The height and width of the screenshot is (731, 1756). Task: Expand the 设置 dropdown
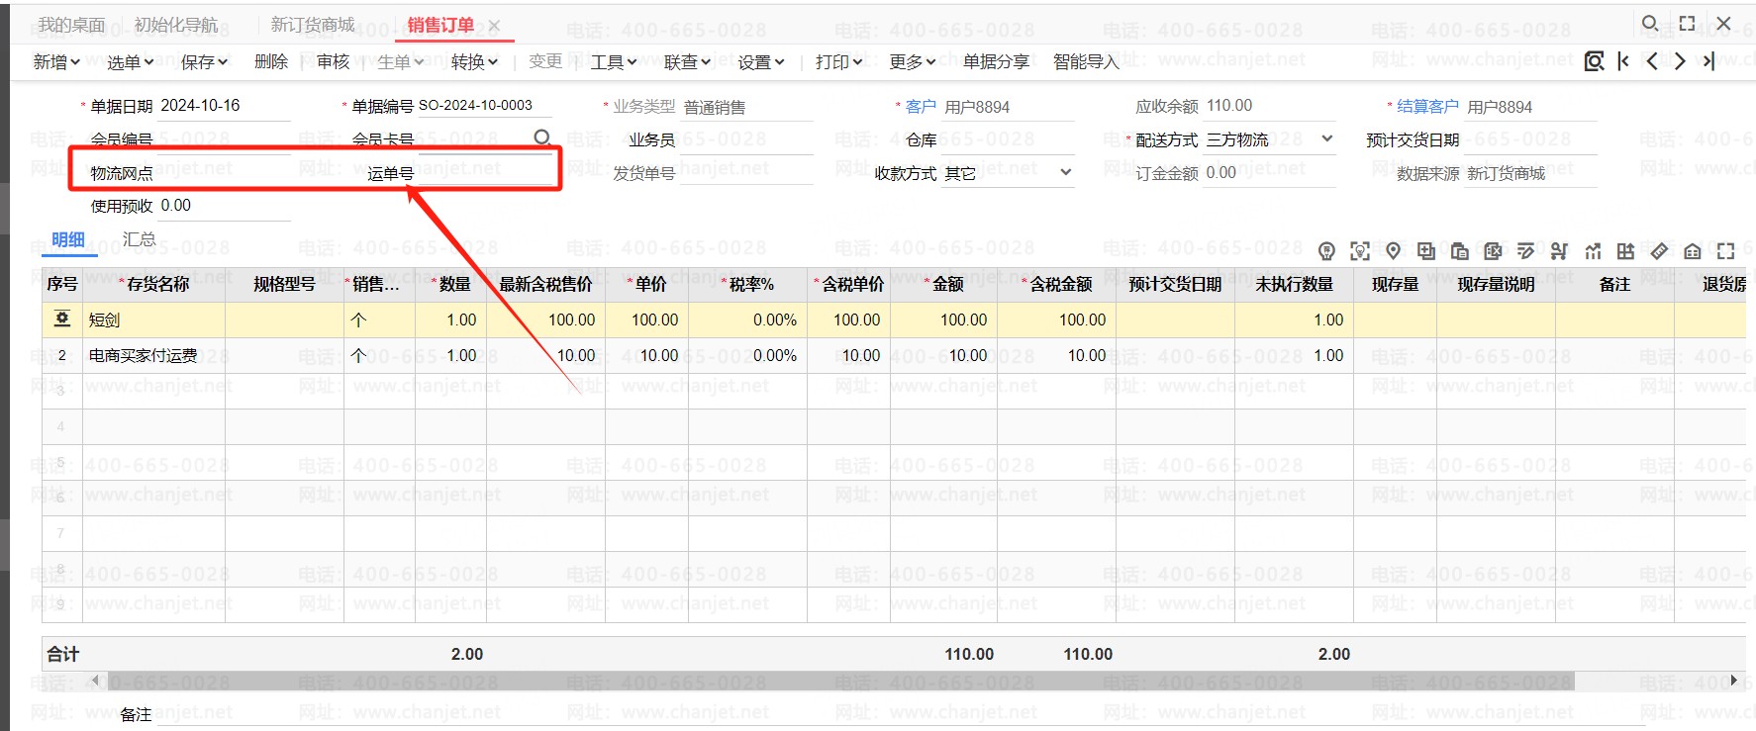click(761, 62)
